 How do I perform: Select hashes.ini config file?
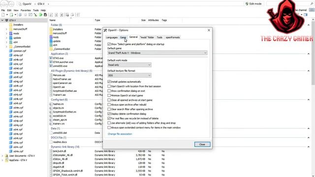point(58,104)
